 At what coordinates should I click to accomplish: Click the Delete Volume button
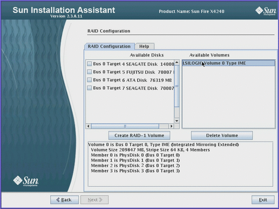pos(222,135)
